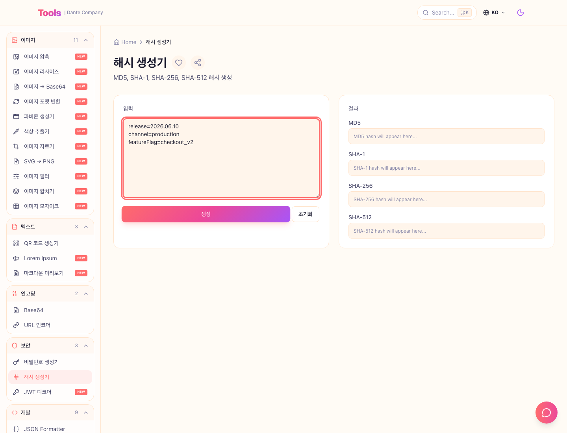This screenshot has width=567, height=433.
Task: Open 이미지 포맷 변환 tool
Action: pos(50,102)
